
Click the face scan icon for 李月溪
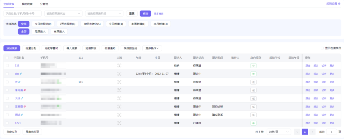[x=119, y=90]
